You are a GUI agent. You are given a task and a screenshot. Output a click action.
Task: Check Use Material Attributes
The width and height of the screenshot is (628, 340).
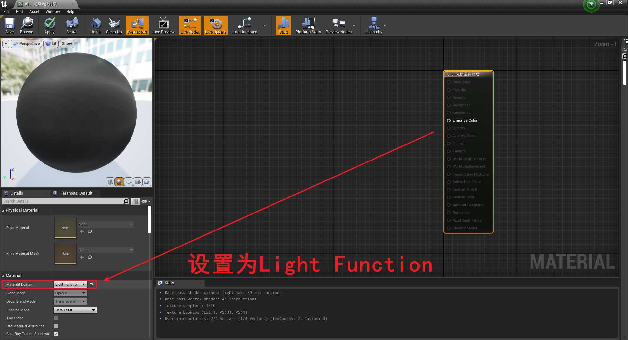click(56, 326)
